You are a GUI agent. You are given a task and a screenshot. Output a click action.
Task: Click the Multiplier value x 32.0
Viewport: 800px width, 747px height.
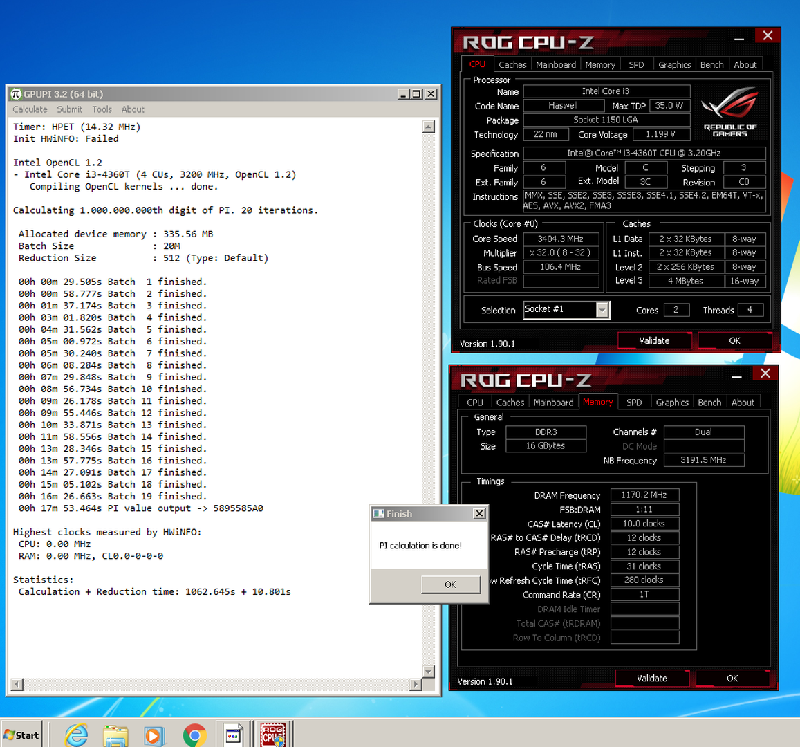pyautogui.click(x=560, y=252)
